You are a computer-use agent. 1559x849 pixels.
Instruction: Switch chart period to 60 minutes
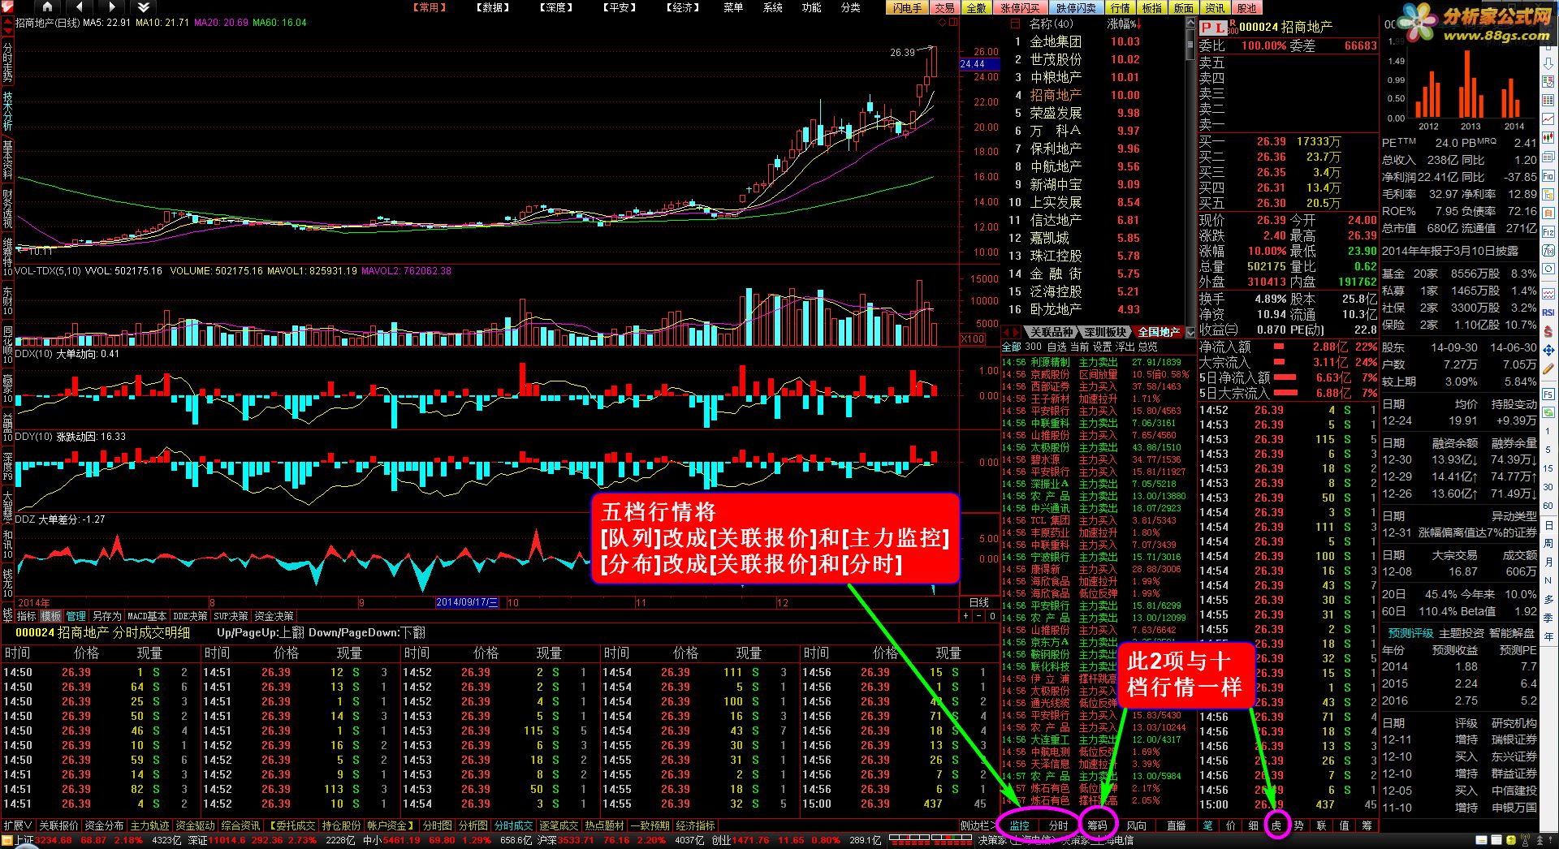click(1548, 505)
